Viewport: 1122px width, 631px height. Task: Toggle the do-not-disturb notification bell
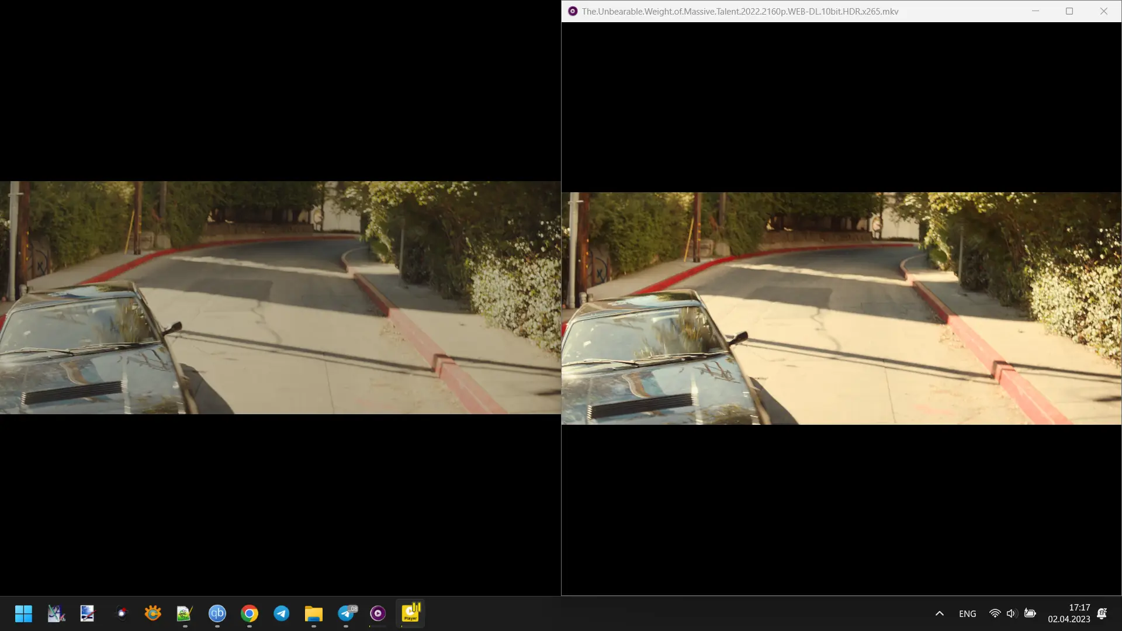pos(1102,613)
